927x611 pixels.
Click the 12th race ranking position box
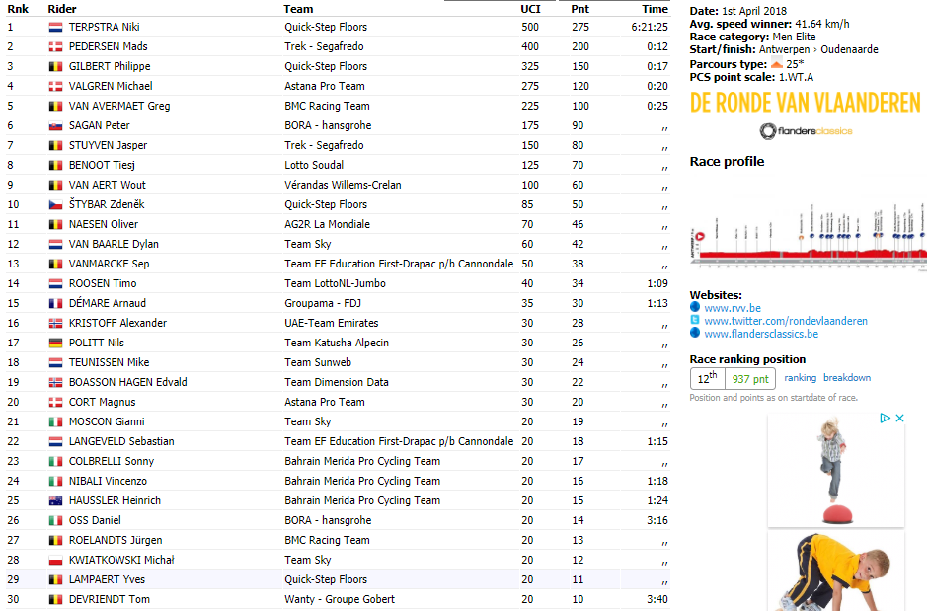[x=708, y=378]
